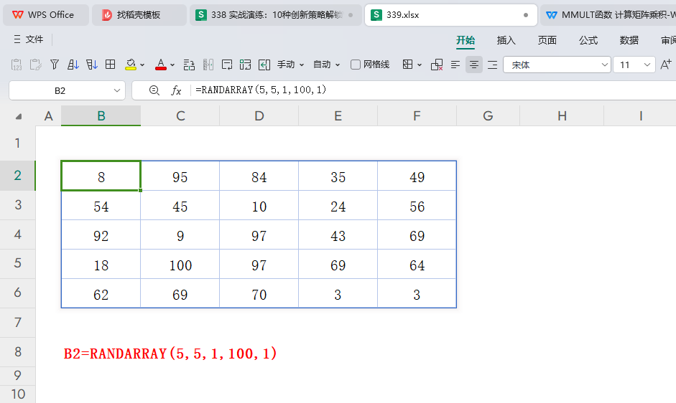Image resolution: width=676 pixels, height=403 pixels.
Task: Click the red B2=RANDARRAY formula text
Action: click(170, 354)
